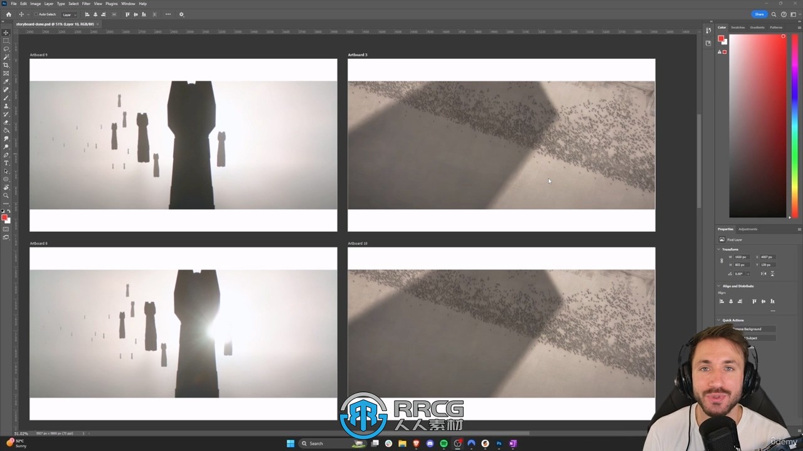Select the Lasso tool
Image resolution: width=803 pixels, height=451 pixels.
6,49
